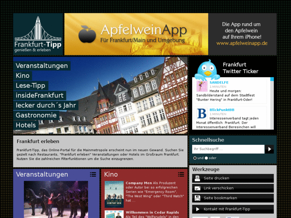Viewport: 291px width, 218px height.
Task: Click the Veranstaltungen section heading
Action: (x=42, y=174)
